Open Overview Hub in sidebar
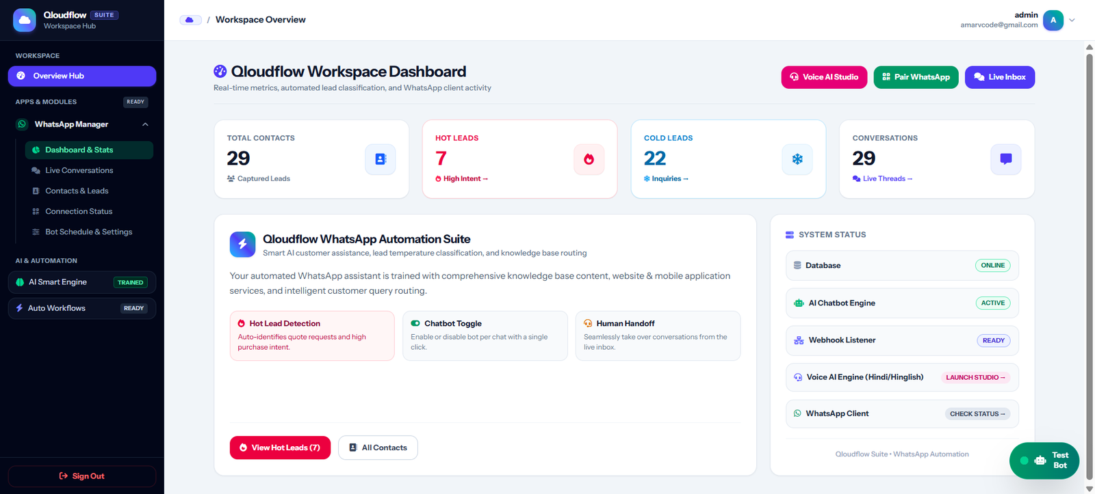This screenshot has height=494, width=1095. (x=82, y=76)
